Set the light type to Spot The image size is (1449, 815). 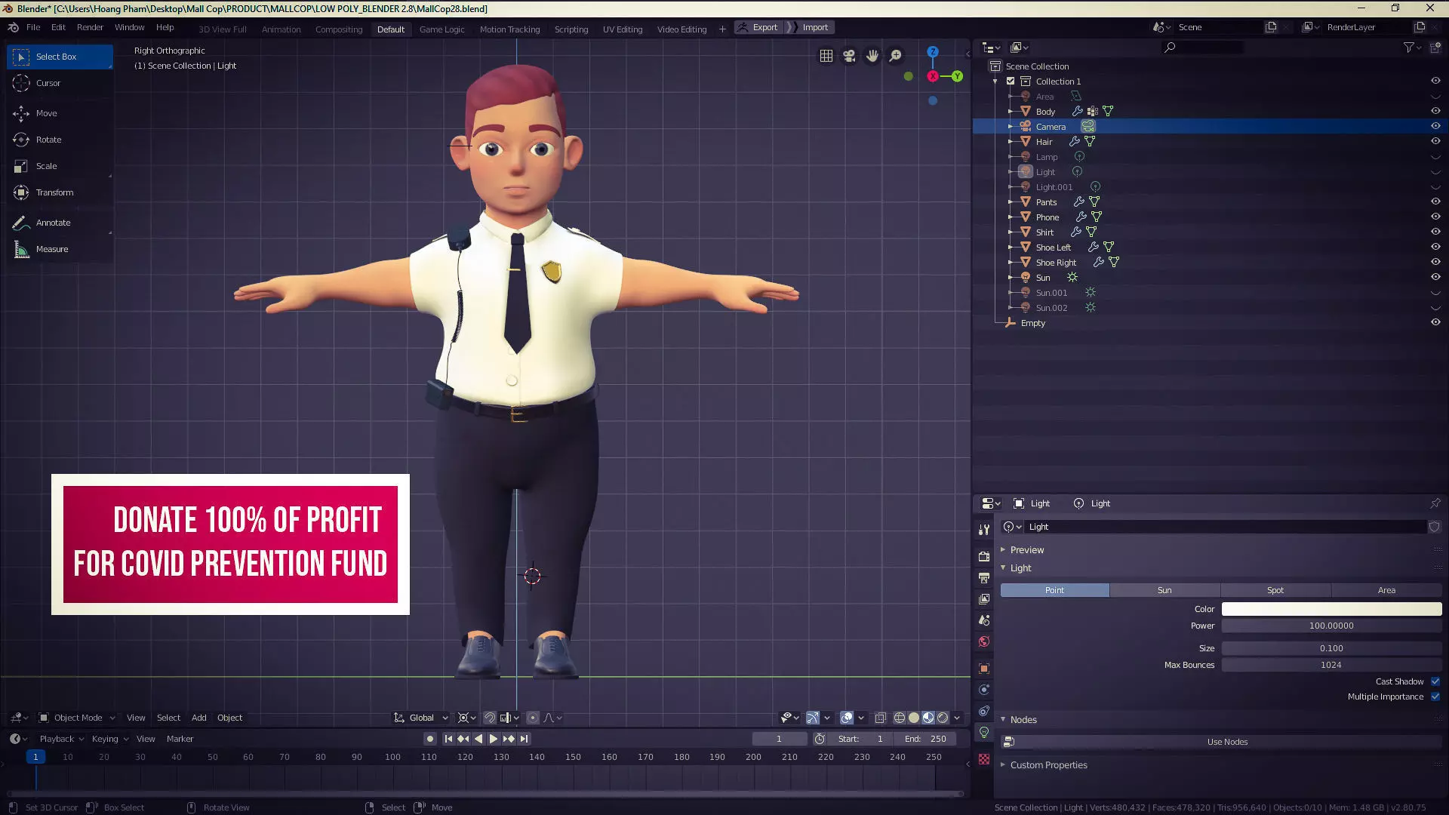coord(1275,590)
